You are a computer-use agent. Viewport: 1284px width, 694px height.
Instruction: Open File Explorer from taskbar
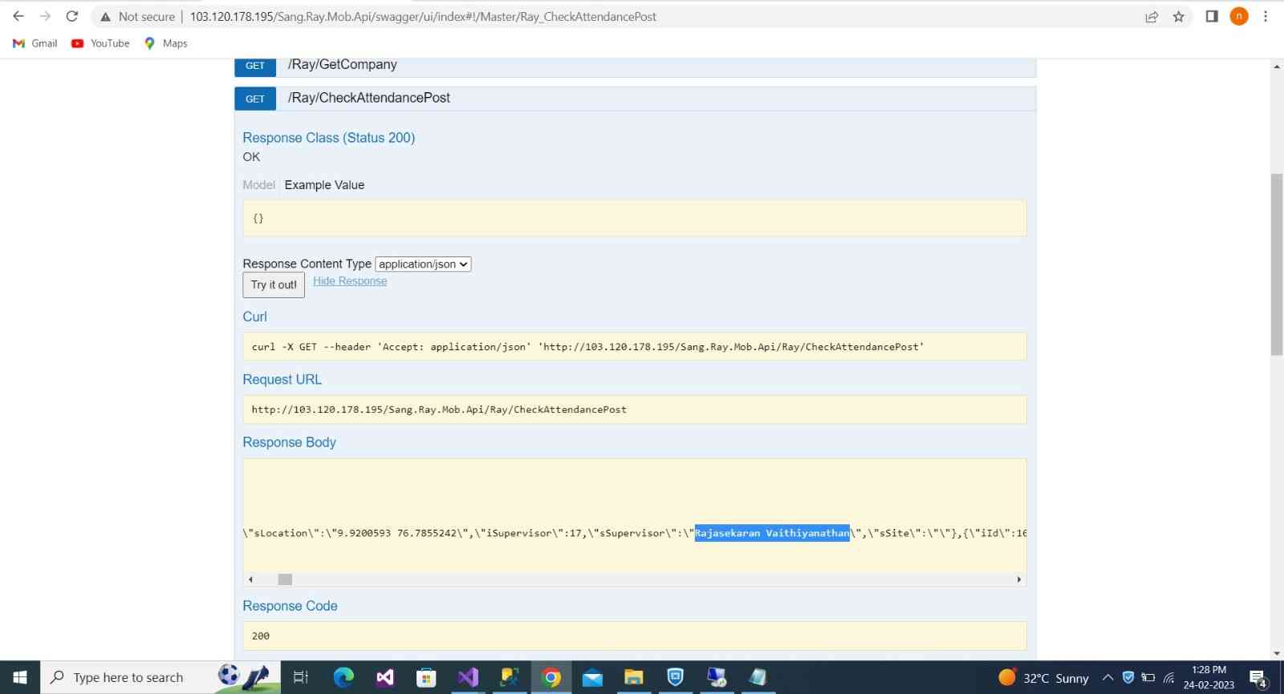click(x=633, y=677)
